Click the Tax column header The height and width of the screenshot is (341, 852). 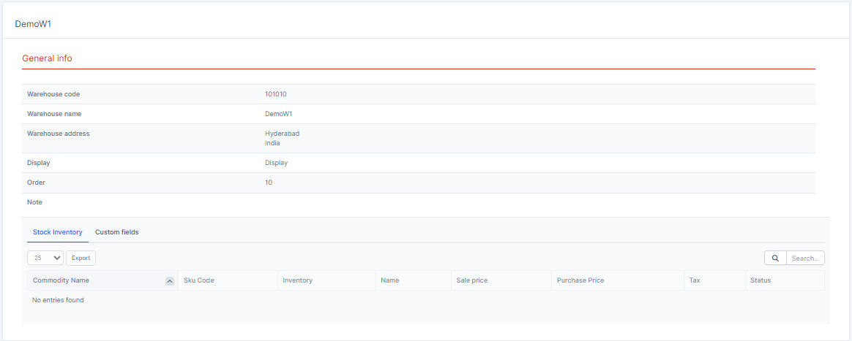695,280
